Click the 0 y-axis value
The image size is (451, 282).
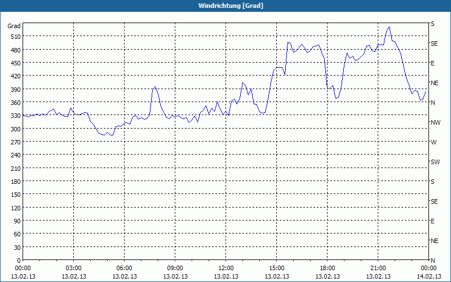19,261
